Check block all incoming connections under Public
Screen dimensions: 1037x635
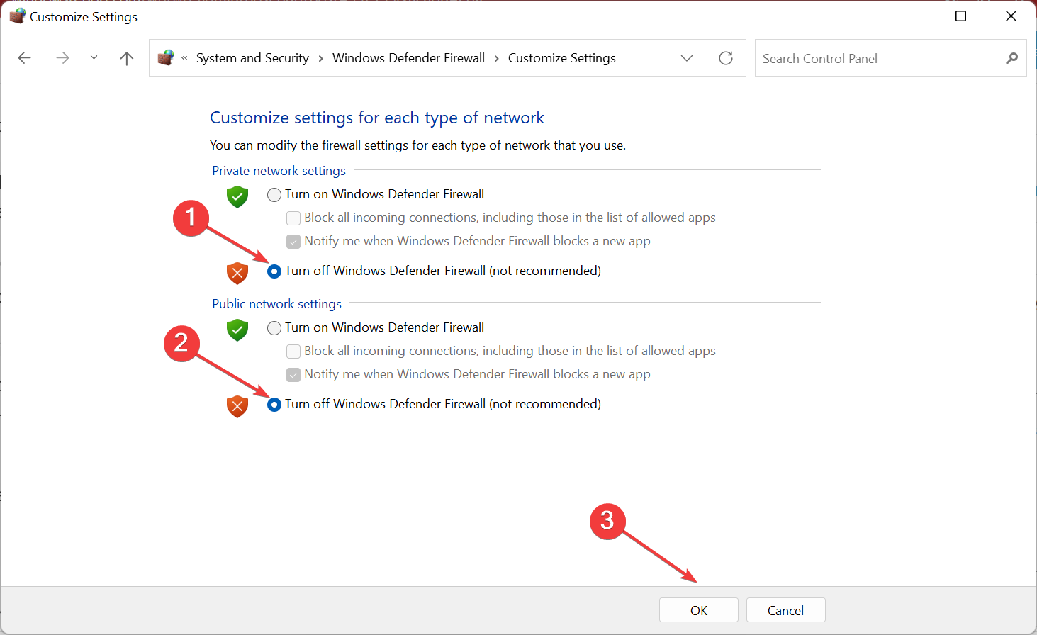(x=293, y=352)
